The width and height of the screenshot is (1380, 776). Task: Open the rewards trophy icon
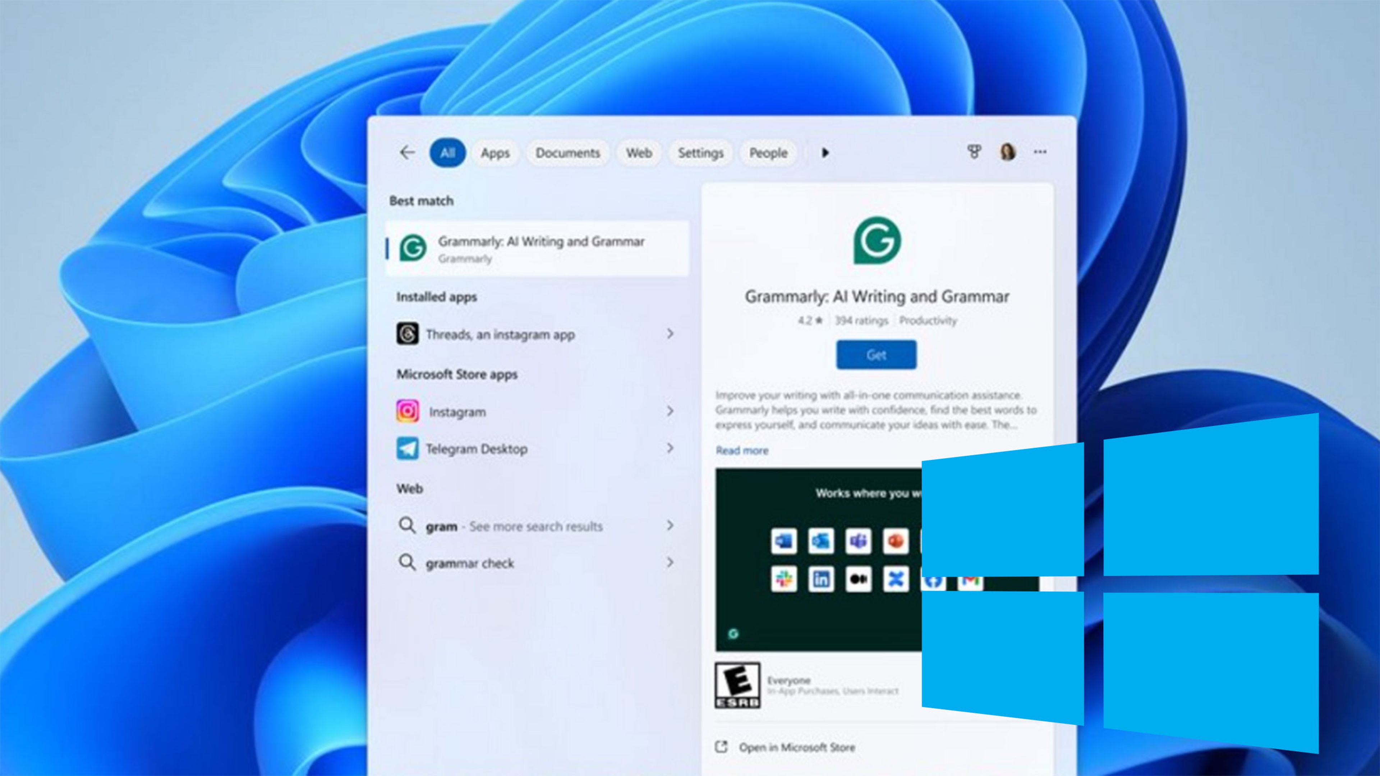[x=974, y=152]
